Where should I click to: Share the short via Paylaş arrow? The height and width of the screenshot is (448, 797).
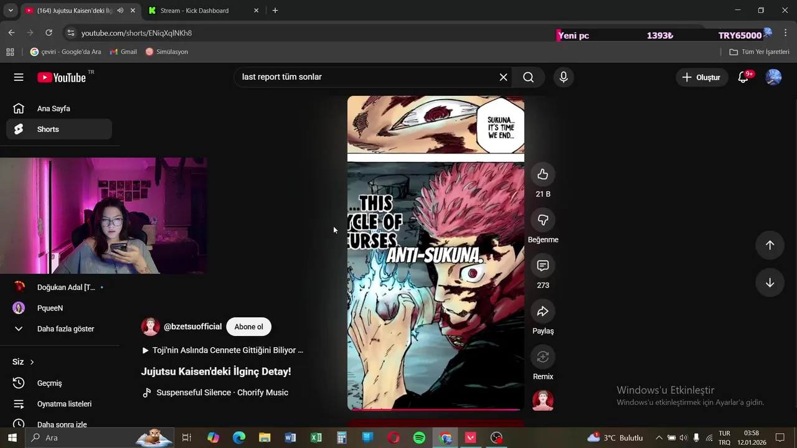543,311
